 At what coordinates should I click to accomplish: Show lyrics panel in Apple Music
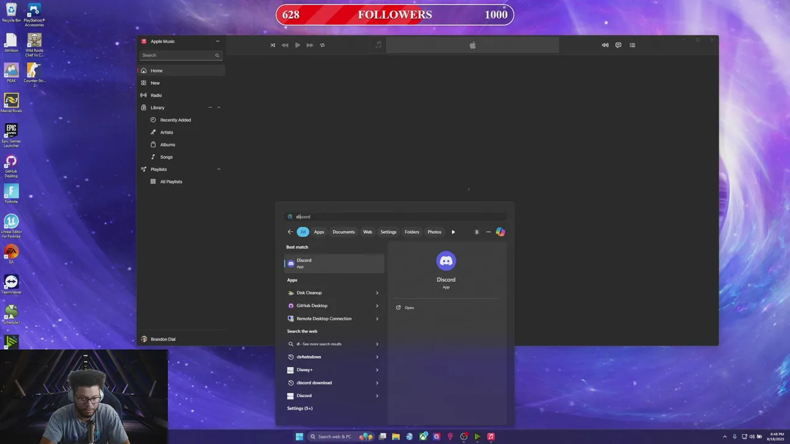pyautogui.click(x=618, y=45)
